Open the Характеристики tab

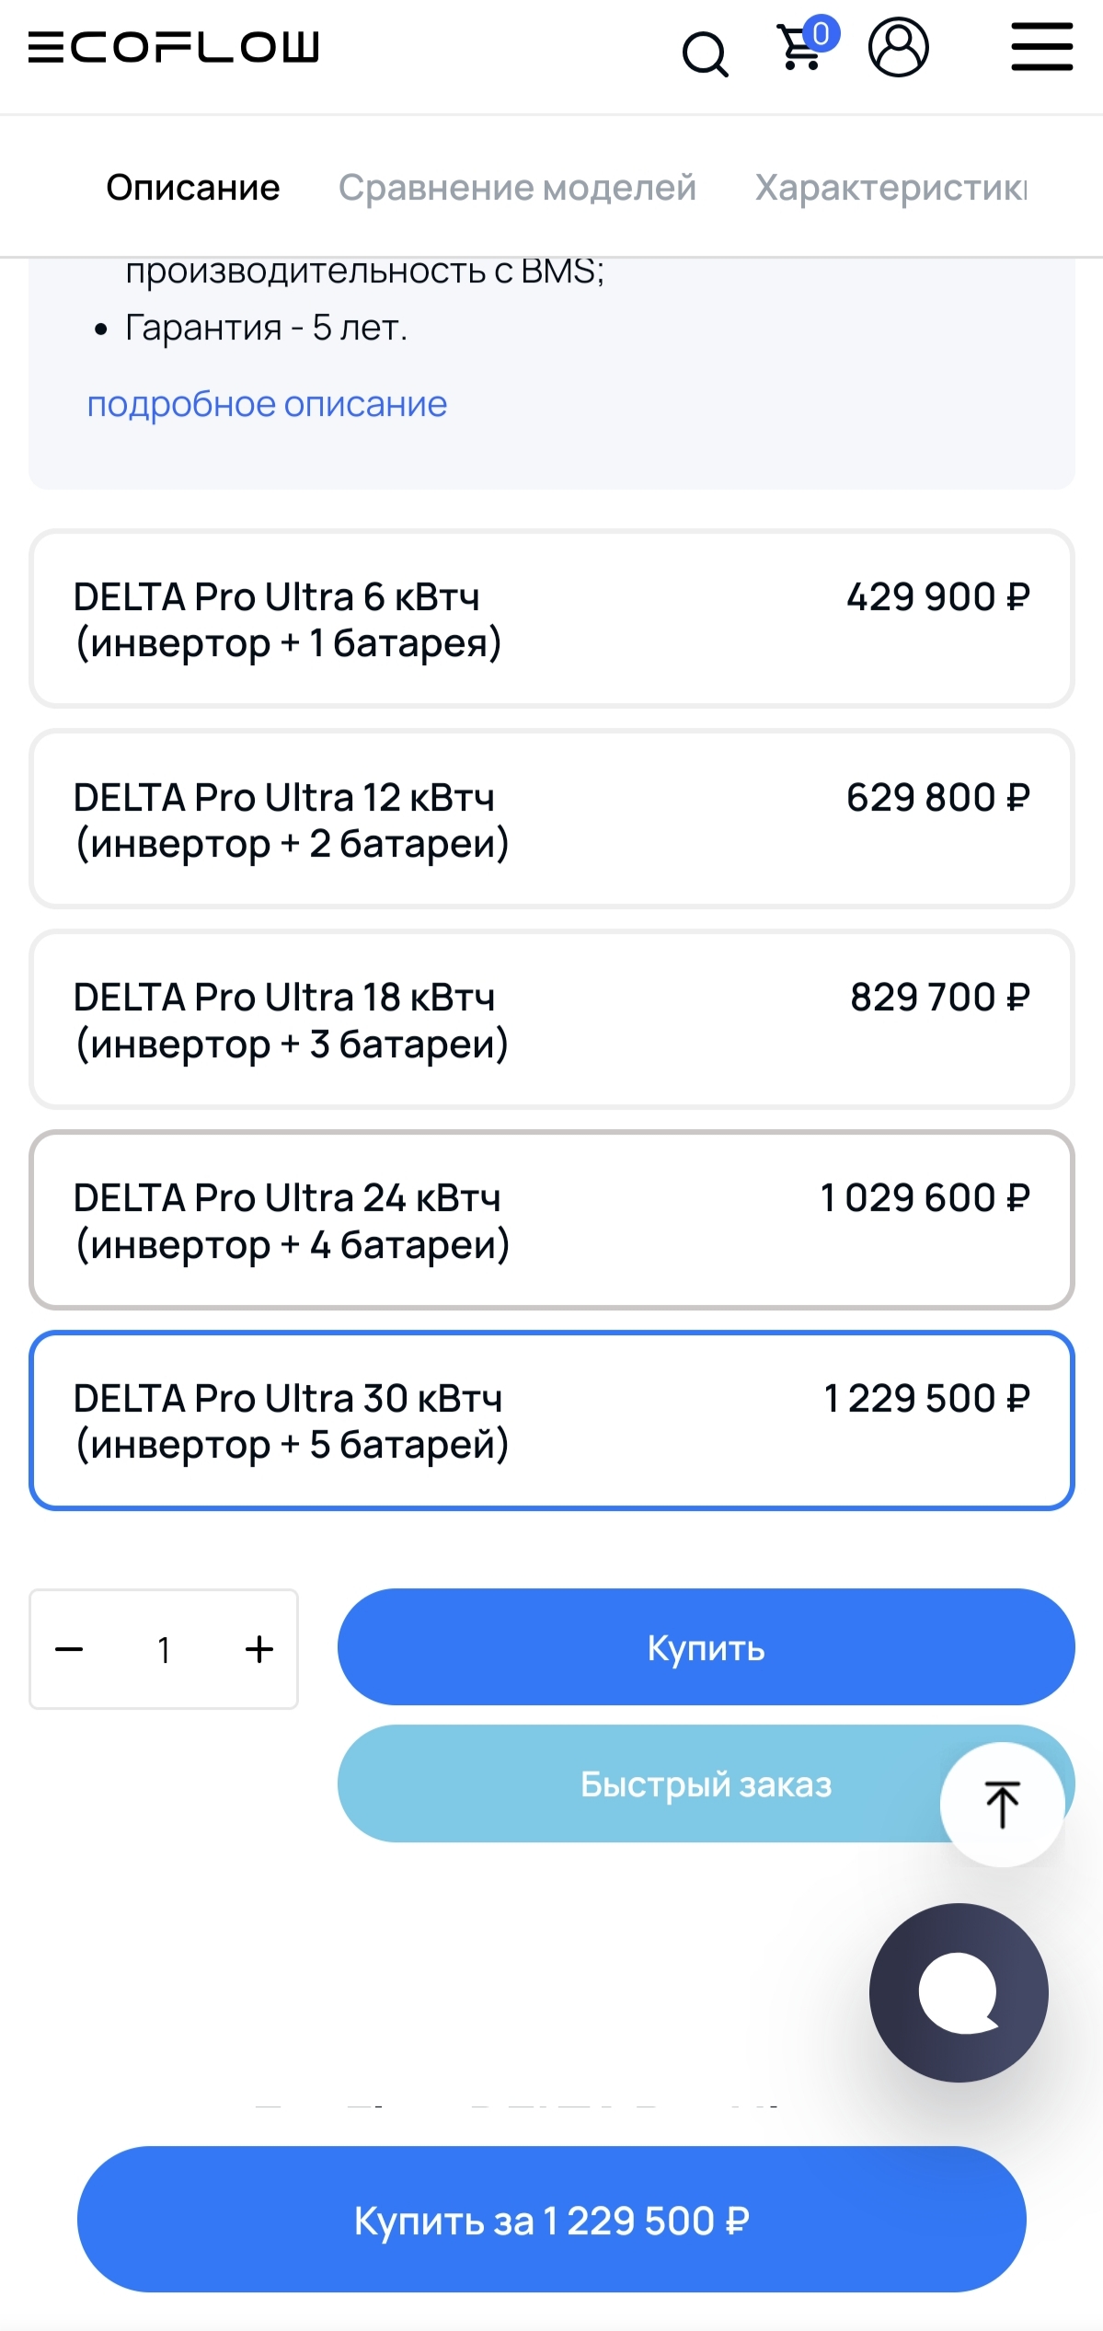(x=890, y=188)
